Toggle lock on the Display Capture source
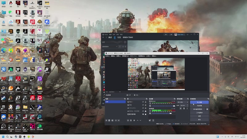Image resolution: width=247 pixels, height=139 pixels. coord(145,114)
